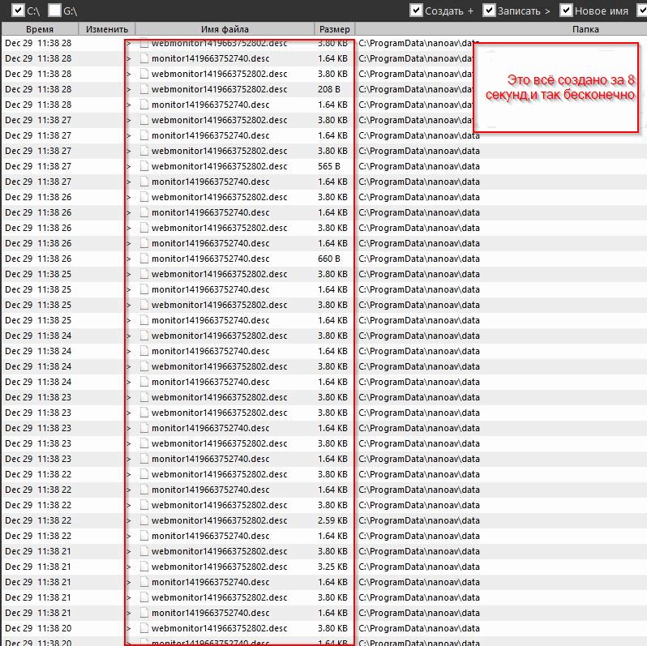This screenshot has width=647, height=646.
Task: Select the 660 B size cell
Action: [x=329, y=259]
